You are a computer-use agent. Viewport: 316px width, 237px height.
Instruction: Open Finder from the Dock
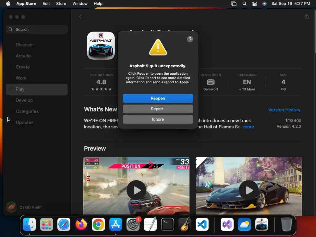click(29, 224)
